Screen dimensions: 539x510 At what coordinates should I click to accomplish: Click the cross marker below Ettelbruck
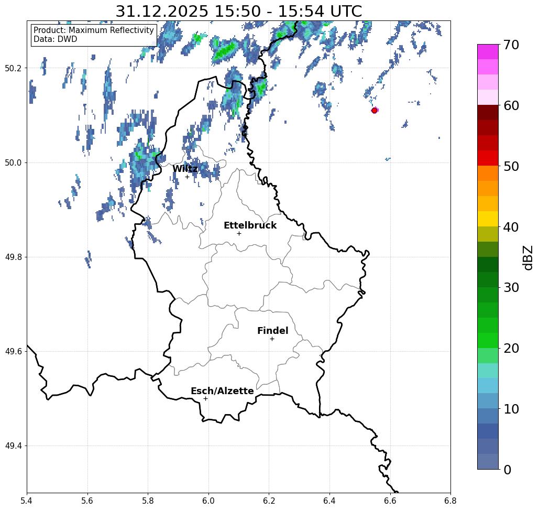point(239,233)
